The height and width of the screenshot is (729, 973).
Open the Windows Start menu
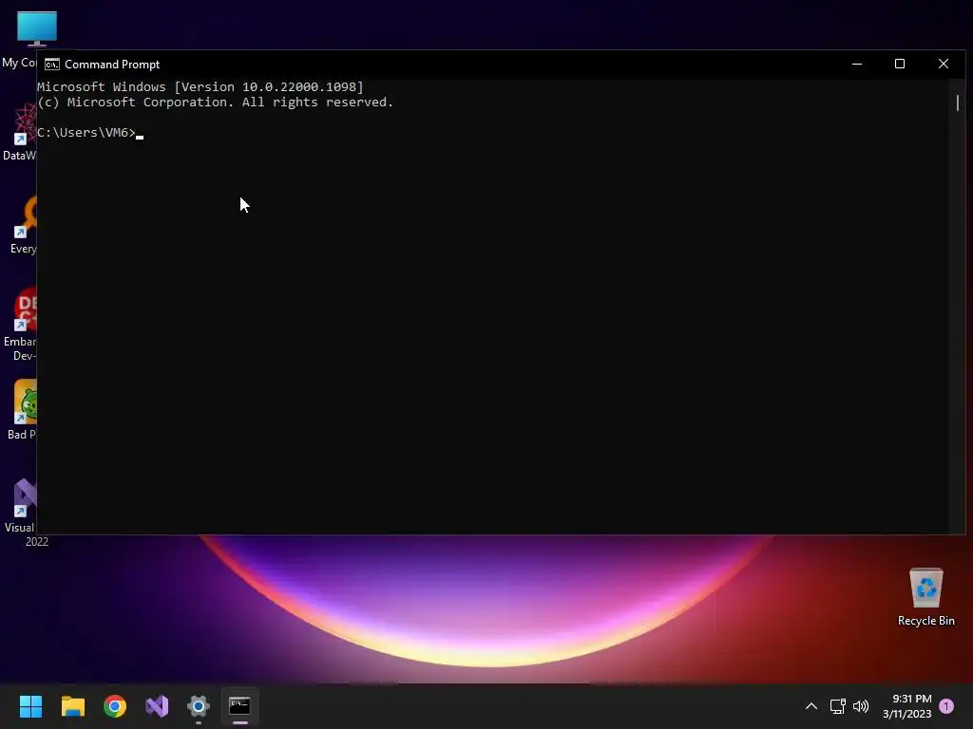coord(30,706)
